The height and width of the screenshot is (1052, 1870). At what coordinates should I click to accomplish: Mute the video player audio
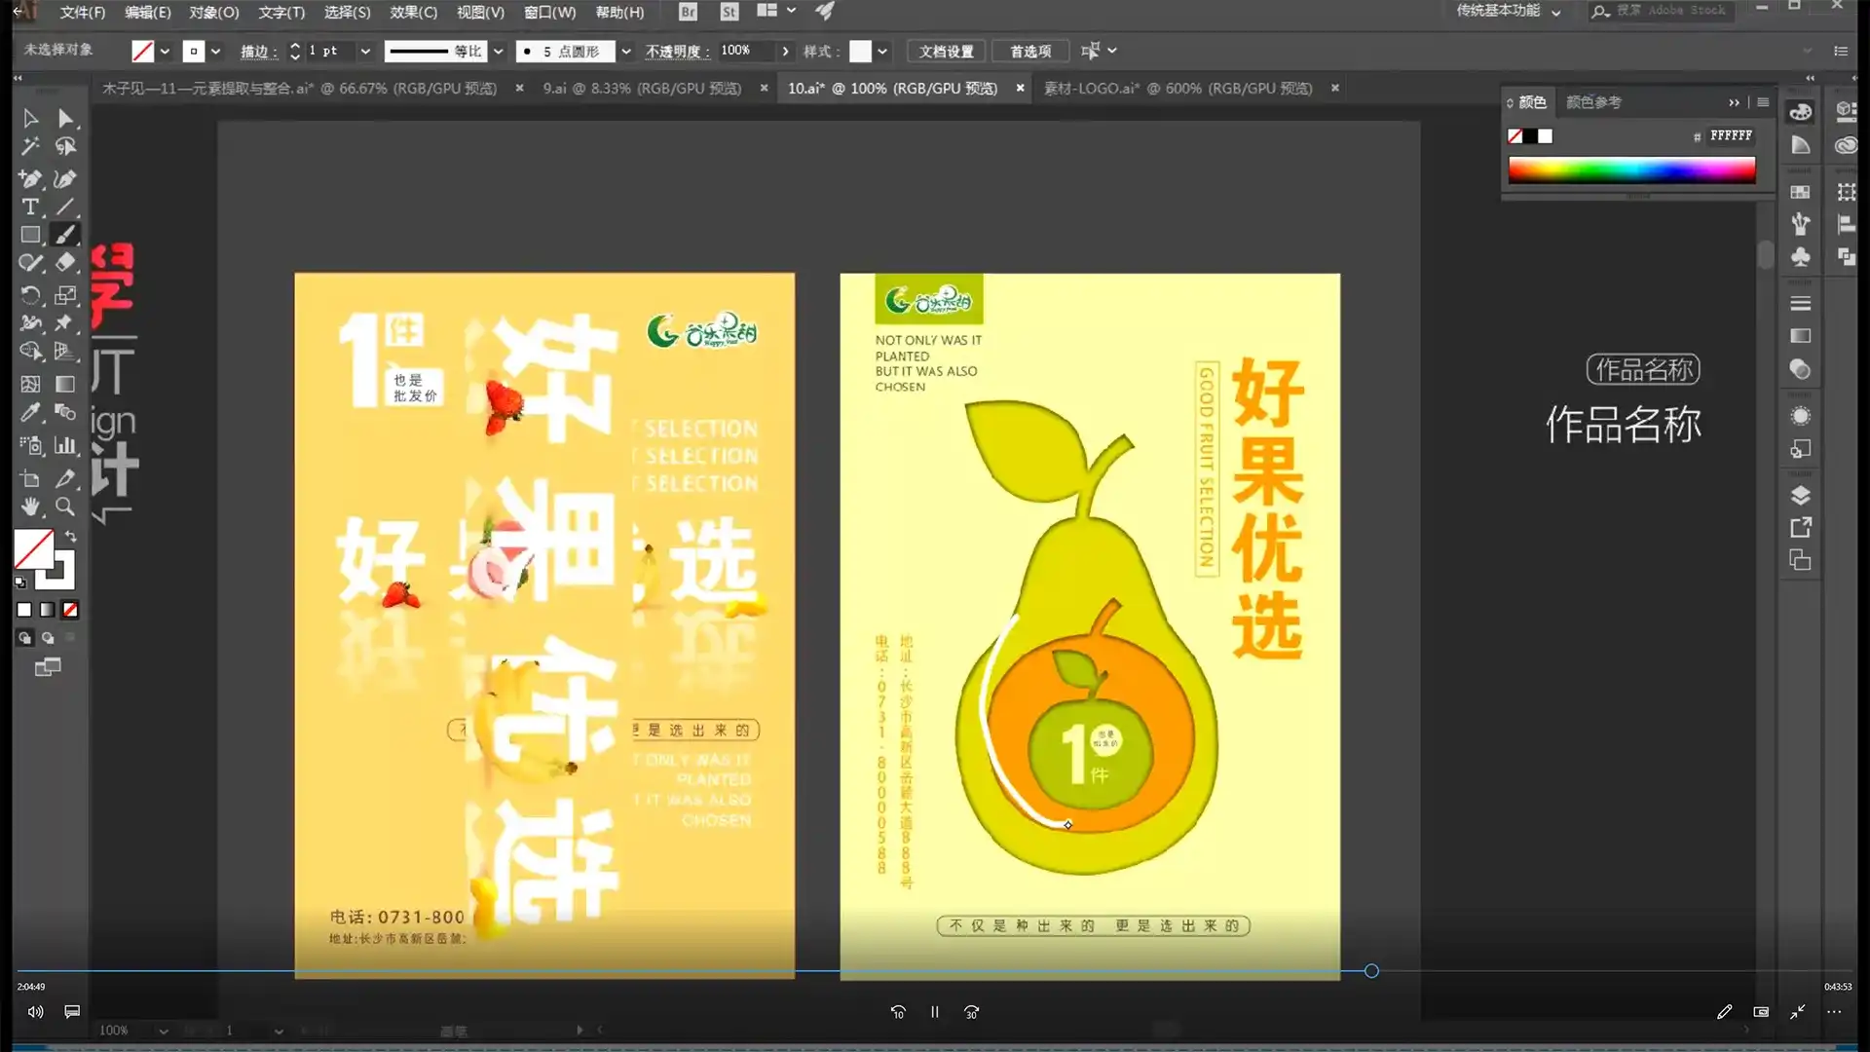click(35, 1012)
